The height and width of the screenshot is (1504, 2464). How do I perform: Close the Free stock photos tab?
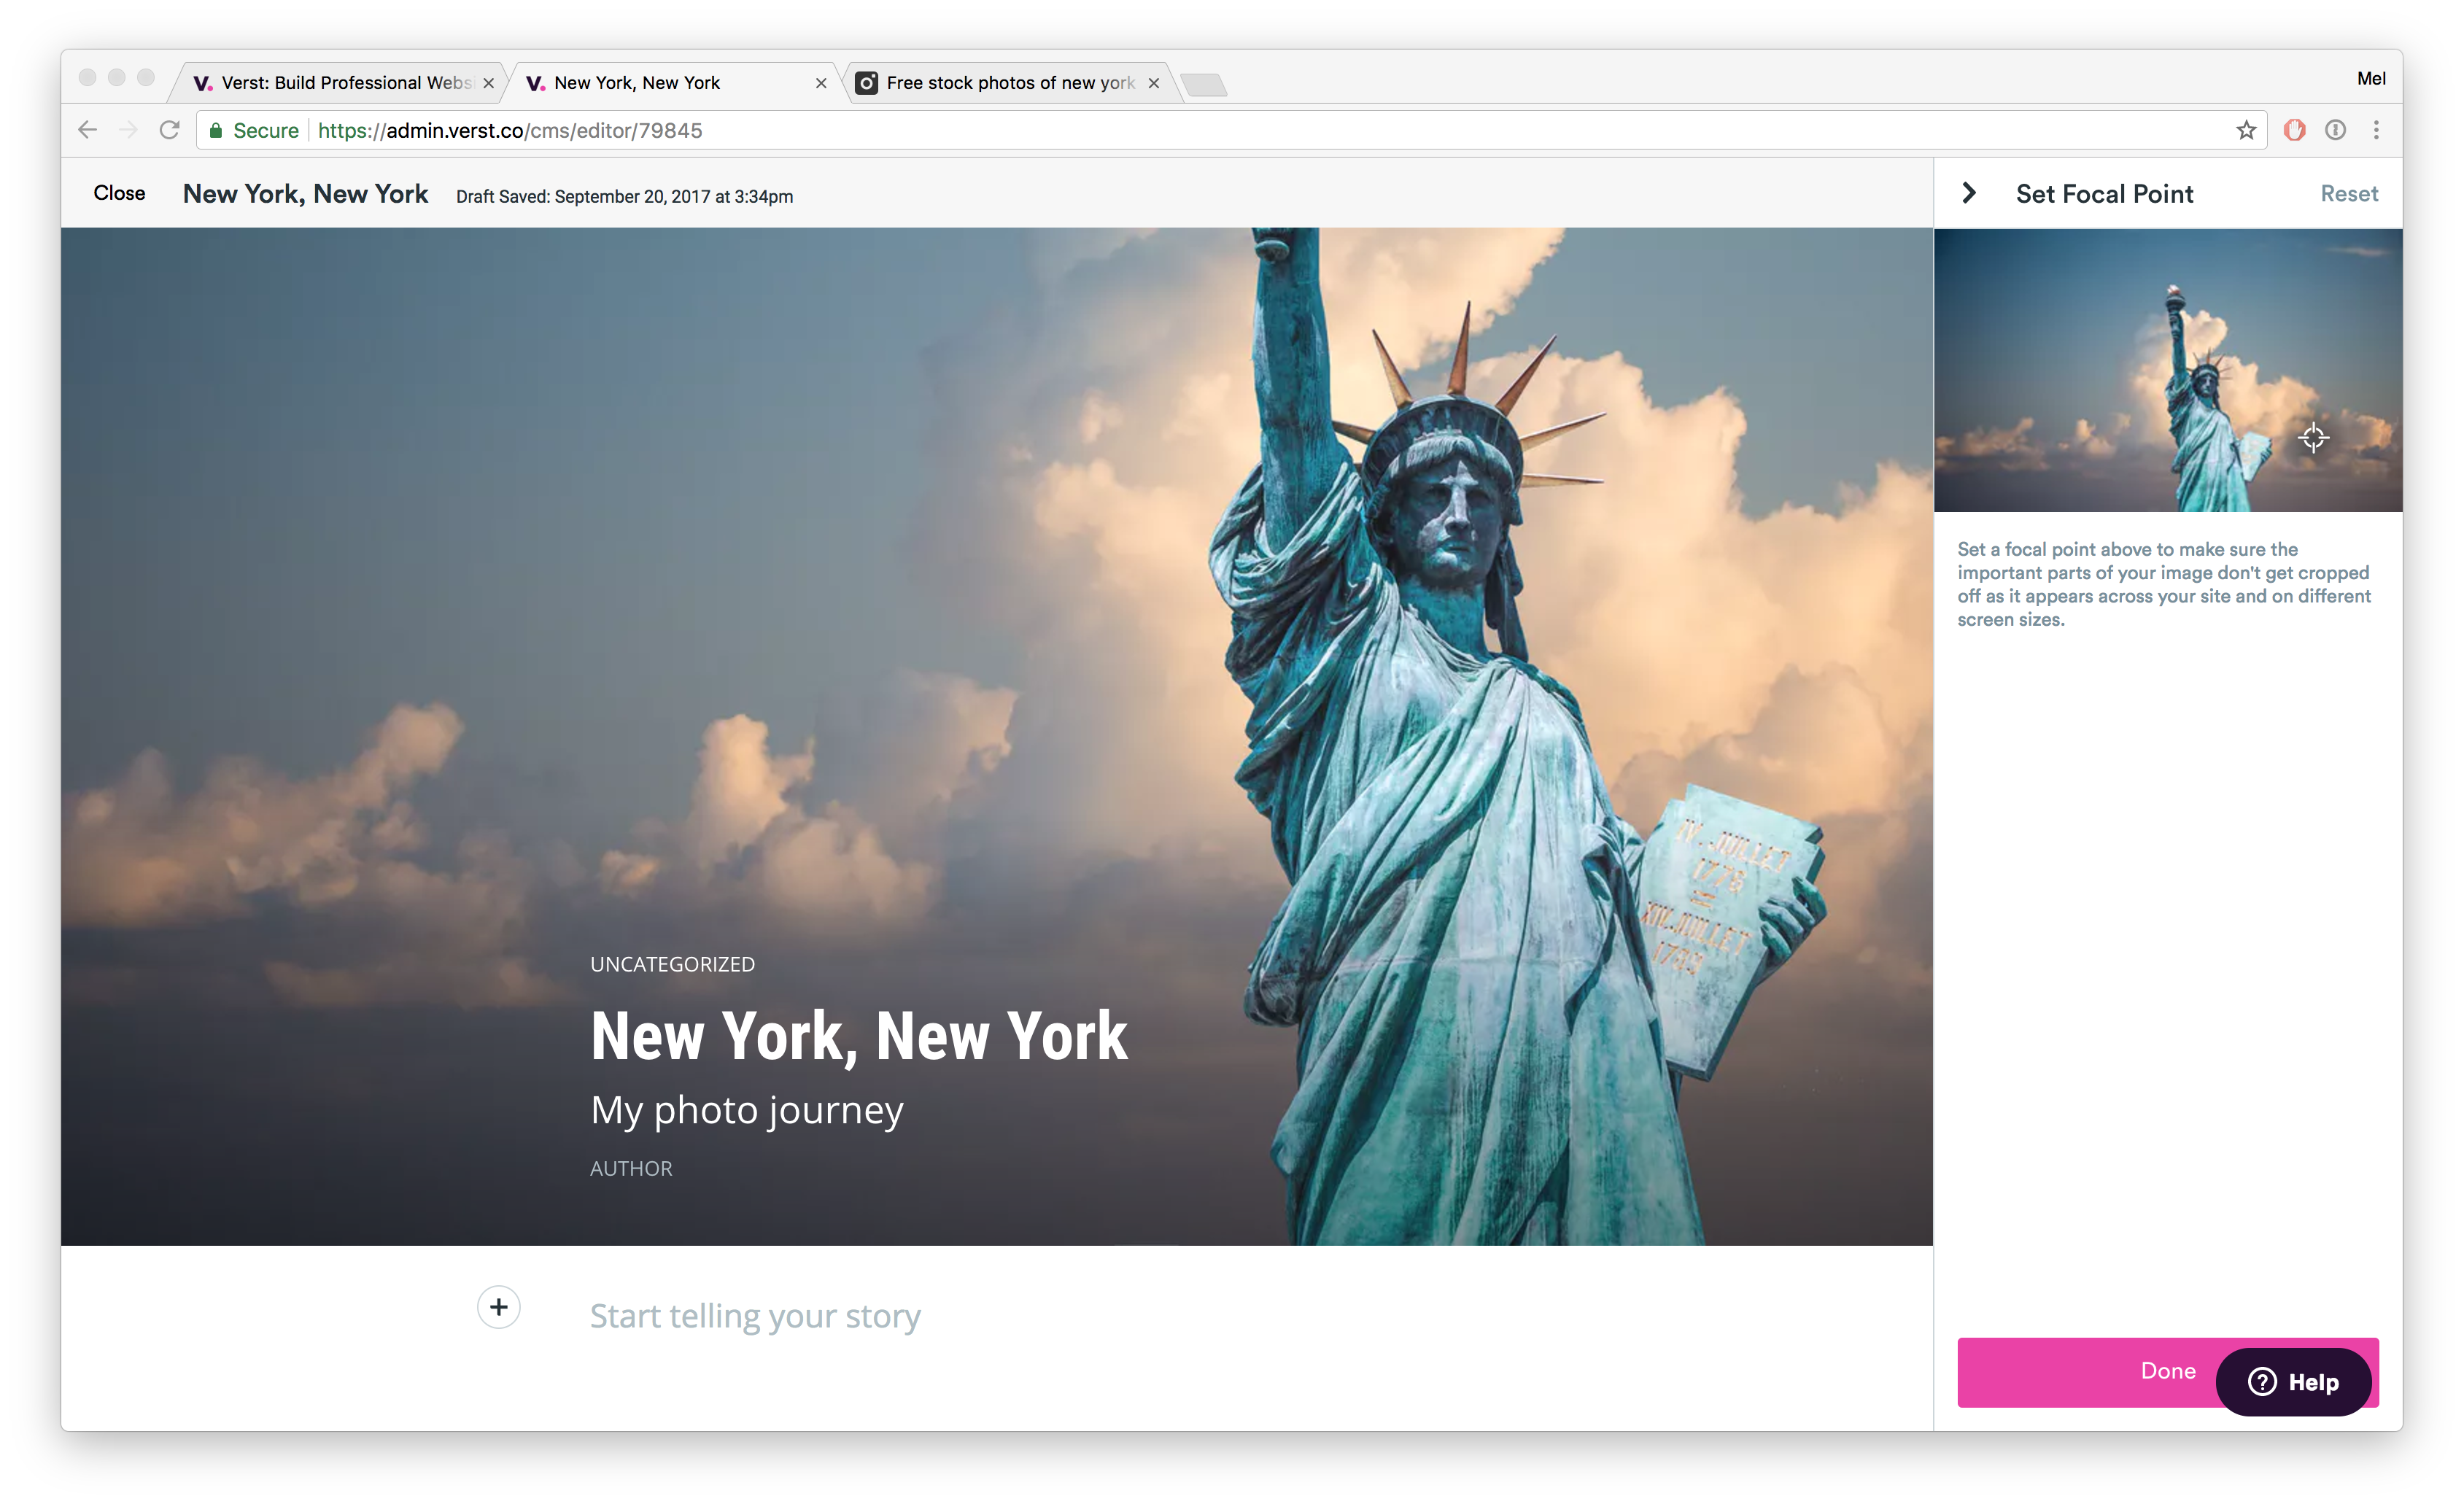1153,84
